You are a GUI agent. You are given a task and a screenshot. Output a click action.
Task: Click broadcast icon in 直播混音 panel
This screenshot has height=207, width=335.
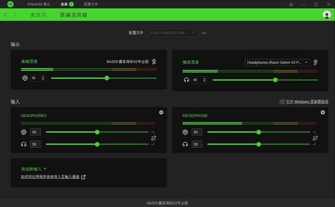pos(25,78)
